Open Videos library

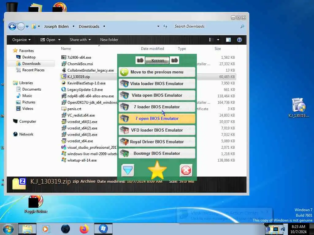28,109
